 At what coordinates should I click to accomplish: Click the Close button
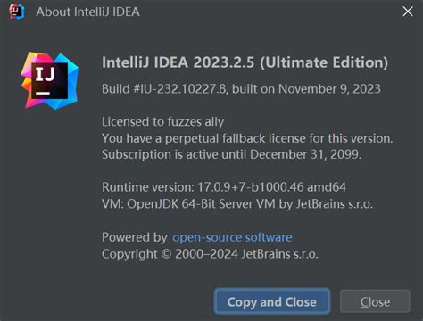click(375, 301)
